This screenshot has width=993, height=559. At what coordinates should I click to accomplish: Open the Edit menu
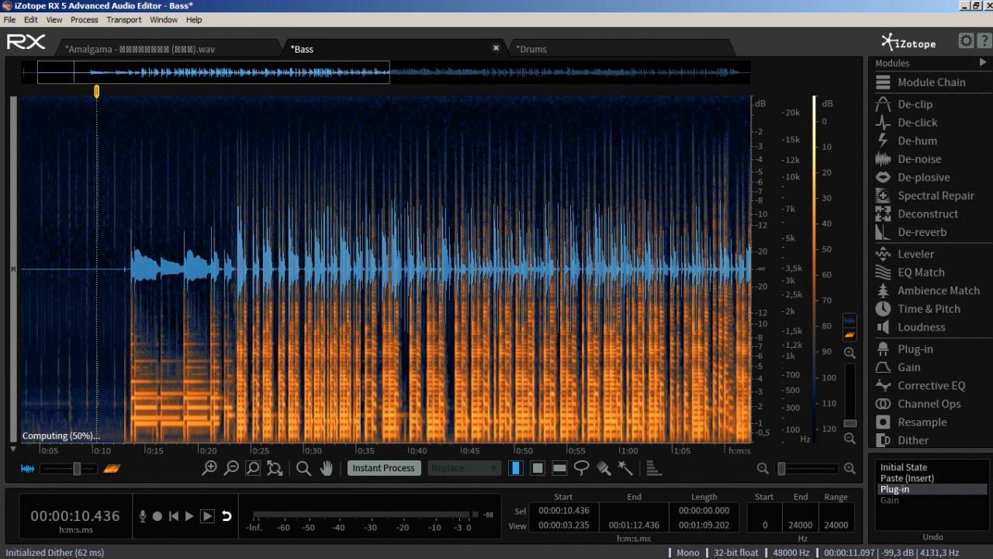[31, 19]
